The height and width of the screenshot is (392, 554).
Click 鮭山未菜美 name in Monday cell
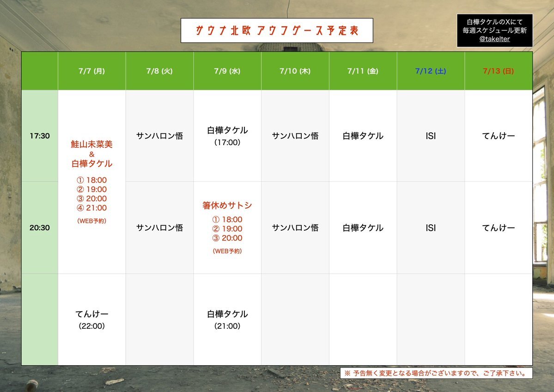coord(92,144)
